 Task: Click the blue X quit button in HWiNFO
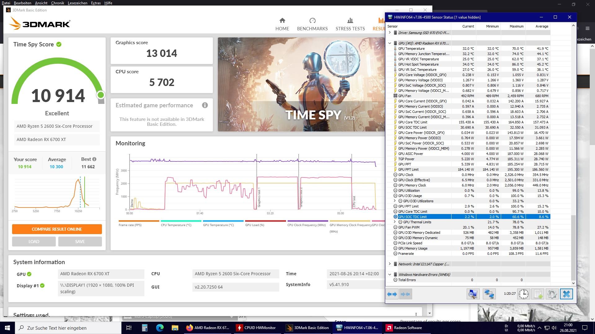[x=566, y=294]
